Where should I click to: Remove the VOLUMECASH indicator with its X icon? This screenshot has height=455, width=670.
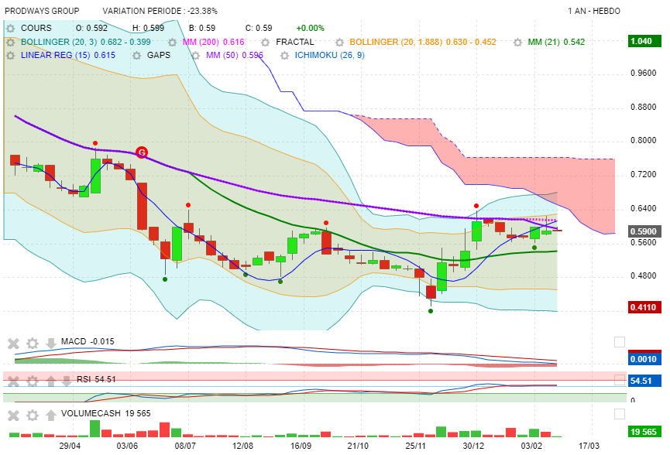14,415
